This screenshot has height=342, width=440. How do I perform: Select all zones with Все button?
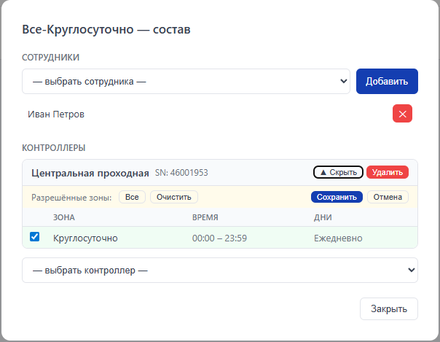[132, 197]
